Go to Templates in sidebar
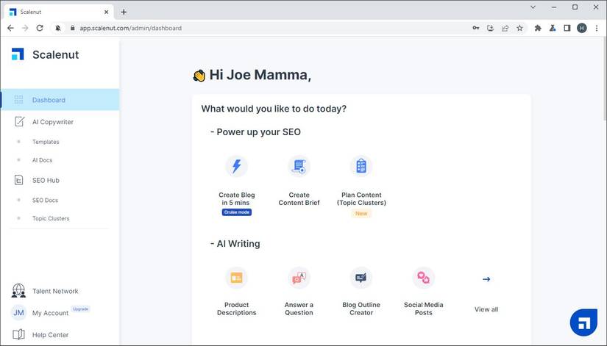 pyautogui.click(x=46, y=142)
